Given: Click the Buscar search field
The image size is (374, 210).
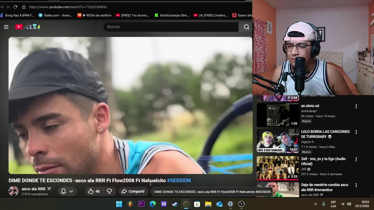Looking at the screenshot, I should (x=171, y=27).
